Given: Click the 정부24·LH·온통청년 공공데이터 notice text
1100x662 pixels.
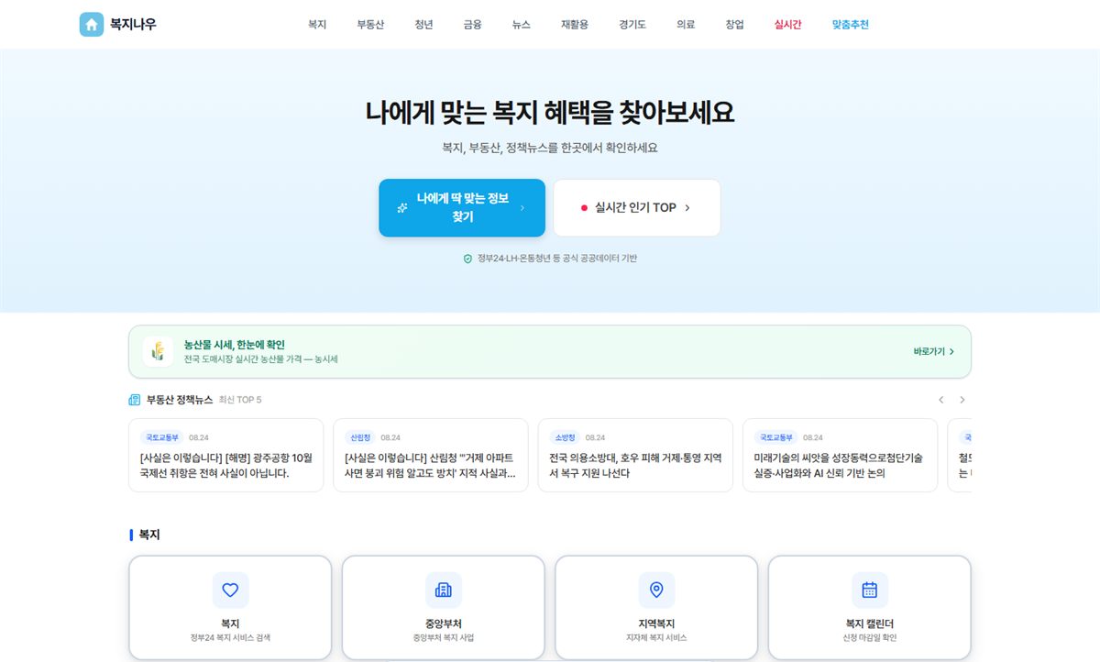Looking at the screenshot, I should pos(557,259).
